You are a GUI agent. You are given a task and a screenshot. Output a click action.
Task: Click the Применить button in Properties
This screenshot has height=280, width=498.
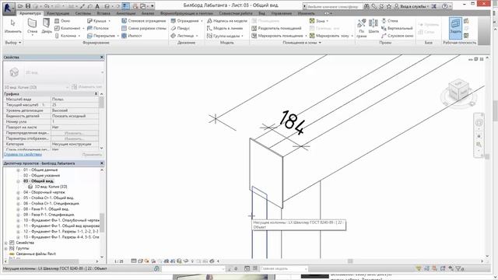pyautogui.click(x=92, y=154)
